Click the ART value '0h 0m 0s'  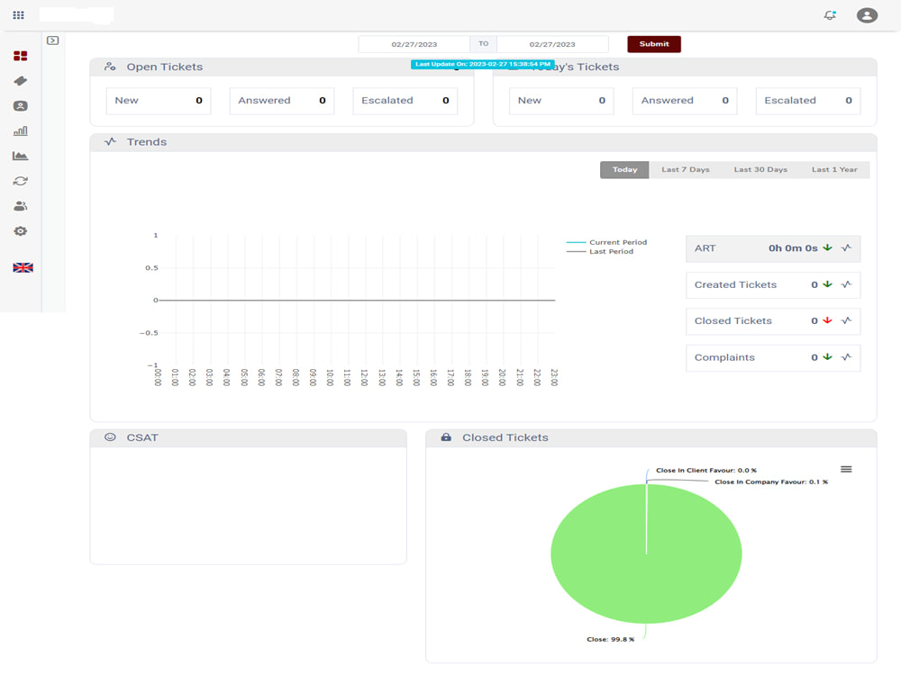pyautogui.click(x=793, y=248)
